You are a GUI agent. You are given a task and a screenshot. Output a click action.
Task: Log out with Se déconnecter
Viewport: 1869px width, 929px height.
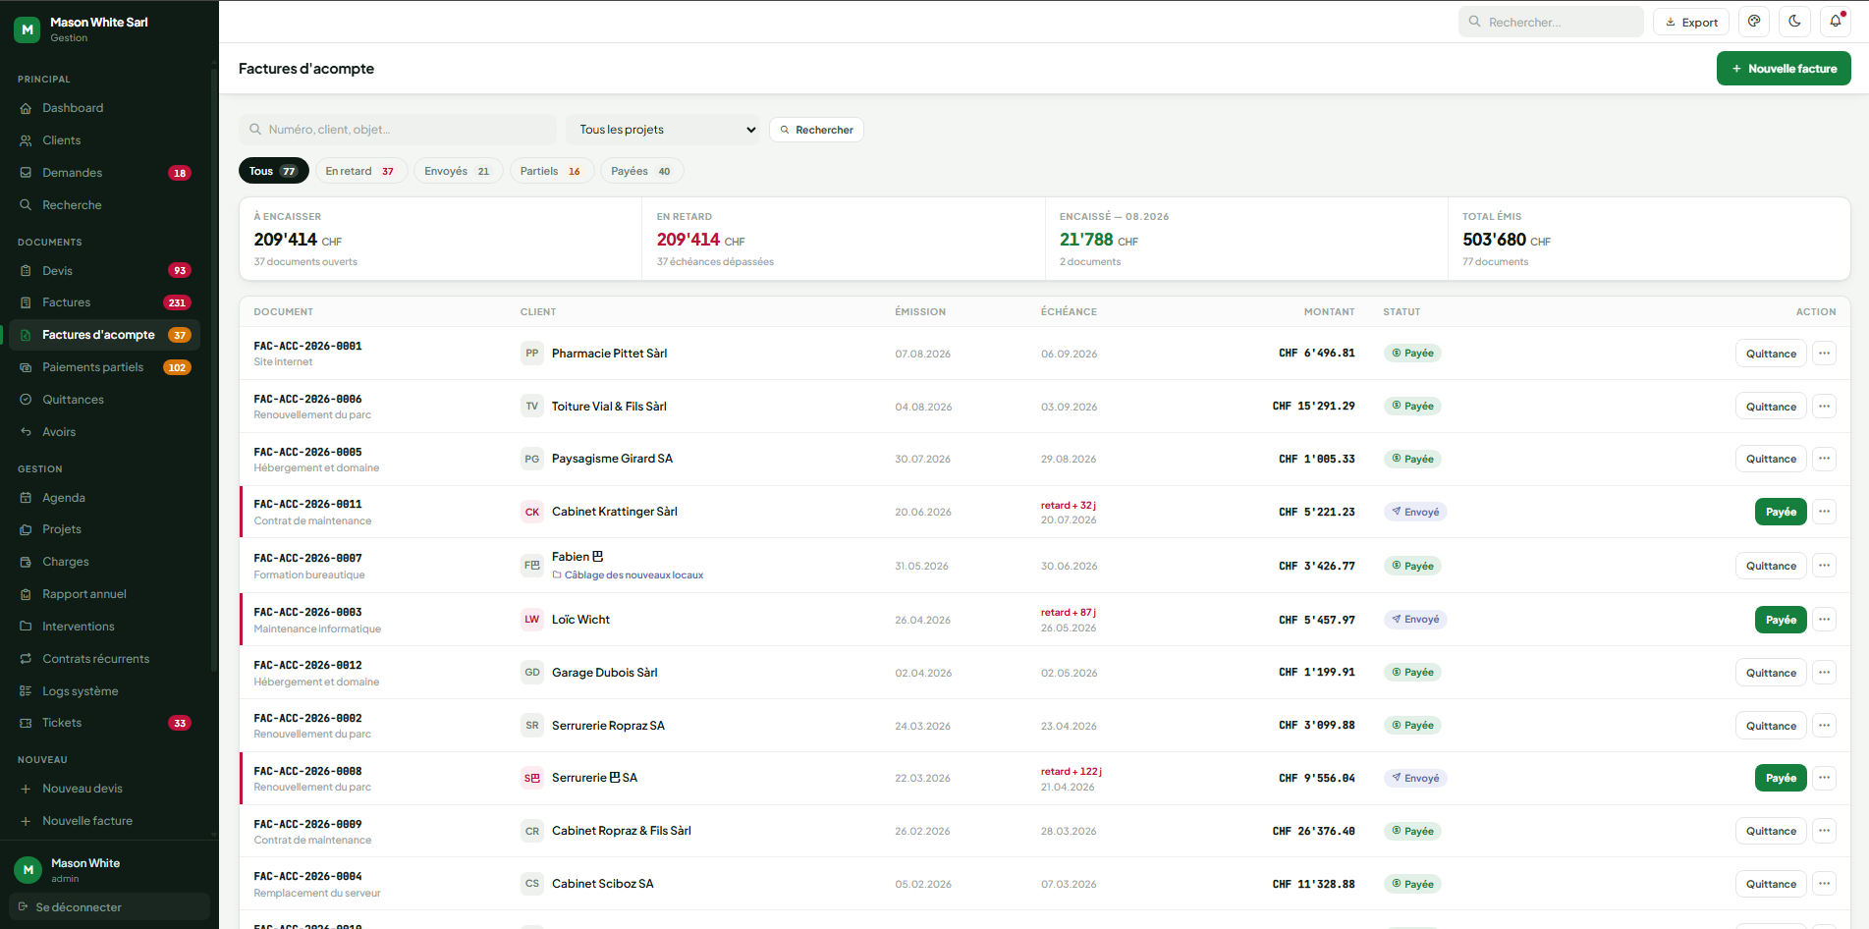coord(109,907)
